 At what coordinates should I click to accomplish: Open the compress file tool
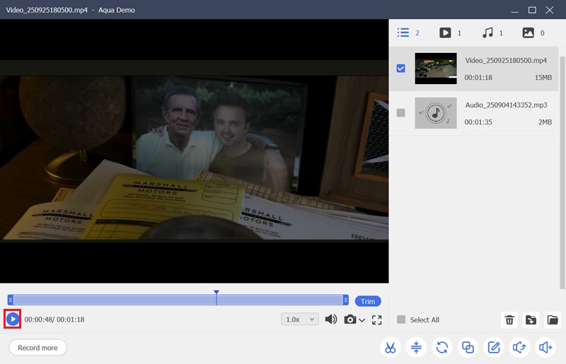pyautogui.click(x=416, y=347)
